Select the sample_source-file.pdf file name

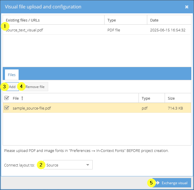point(32,108)
